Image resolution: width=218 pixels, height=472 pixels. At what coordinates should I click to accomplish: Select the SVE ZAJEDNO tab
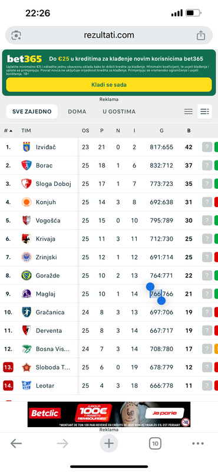pos(32,112)
